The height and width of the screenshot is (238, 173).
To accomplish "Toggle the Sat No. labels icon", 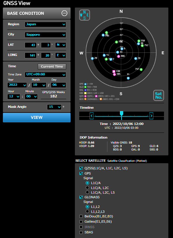I will coord(158,95).
